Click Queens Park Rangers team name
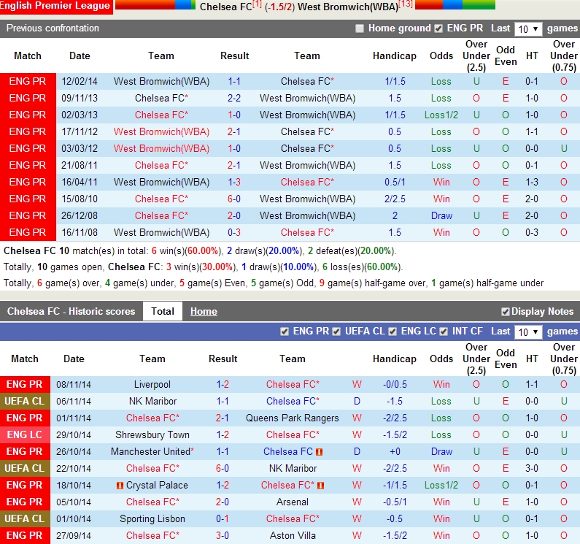Screen dimensions: 580x544 click(293, 418)
